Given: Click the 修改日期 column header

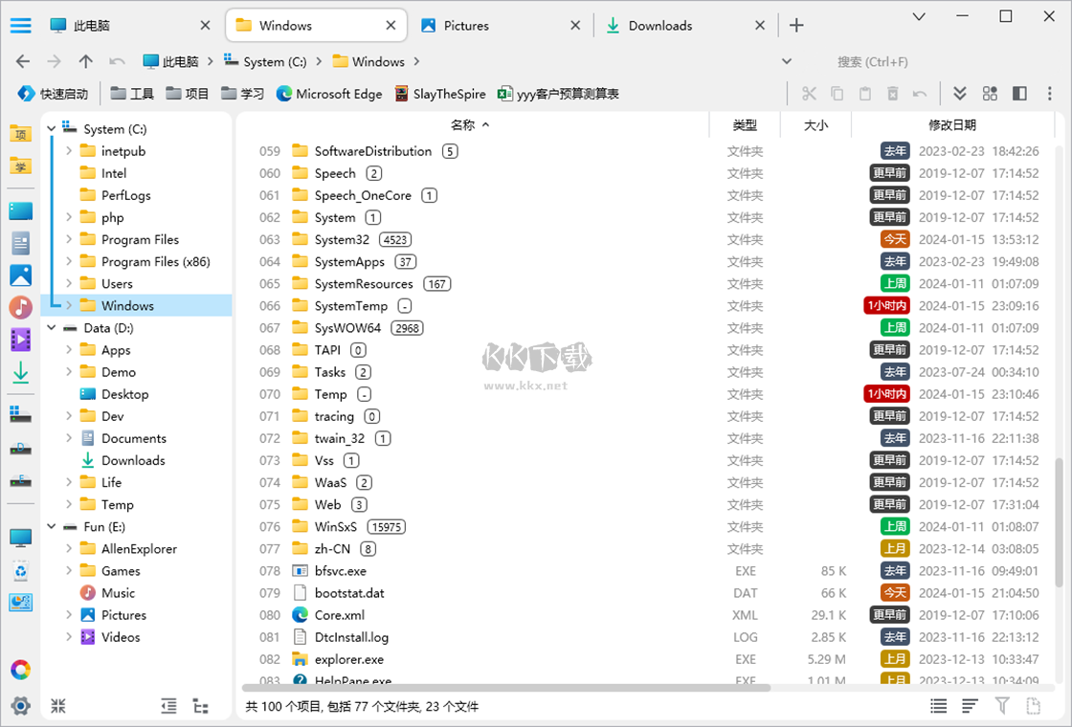Looking at the screenshot, I should pos(951,125).
